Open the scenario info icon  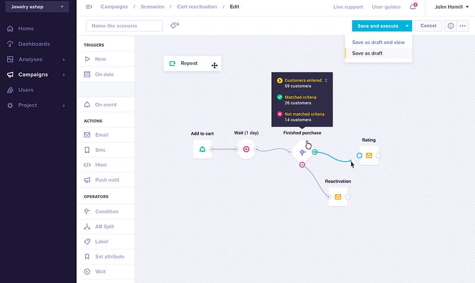[x=451, y=26]
